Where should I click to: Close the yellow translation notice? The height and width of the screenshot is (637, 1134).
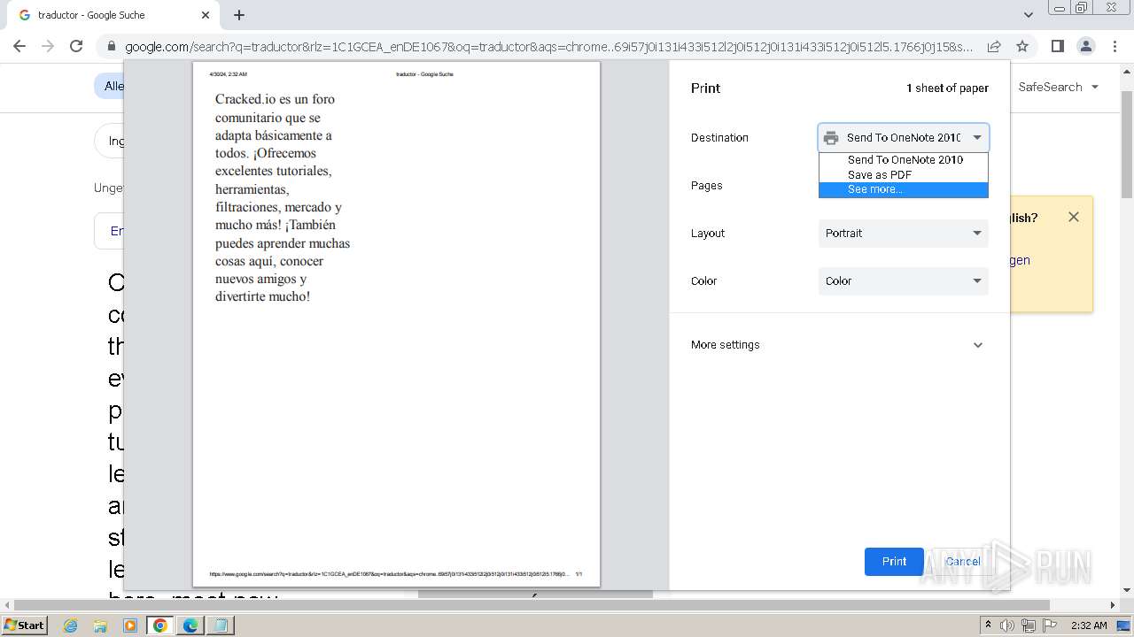[x=1074, y=217]
